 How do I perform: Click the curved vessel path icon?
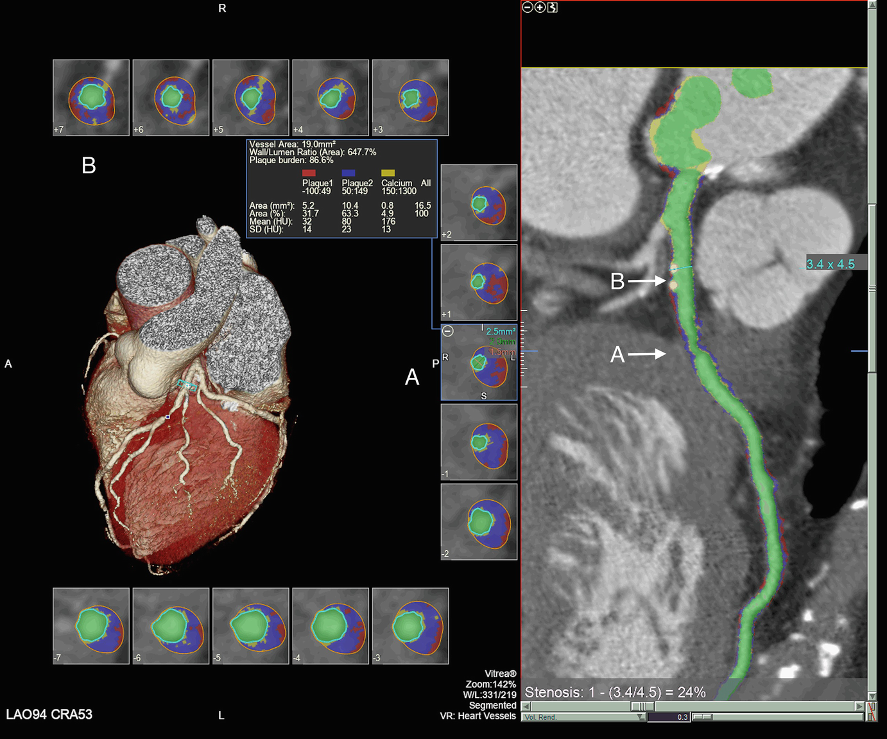pos(553,7)
